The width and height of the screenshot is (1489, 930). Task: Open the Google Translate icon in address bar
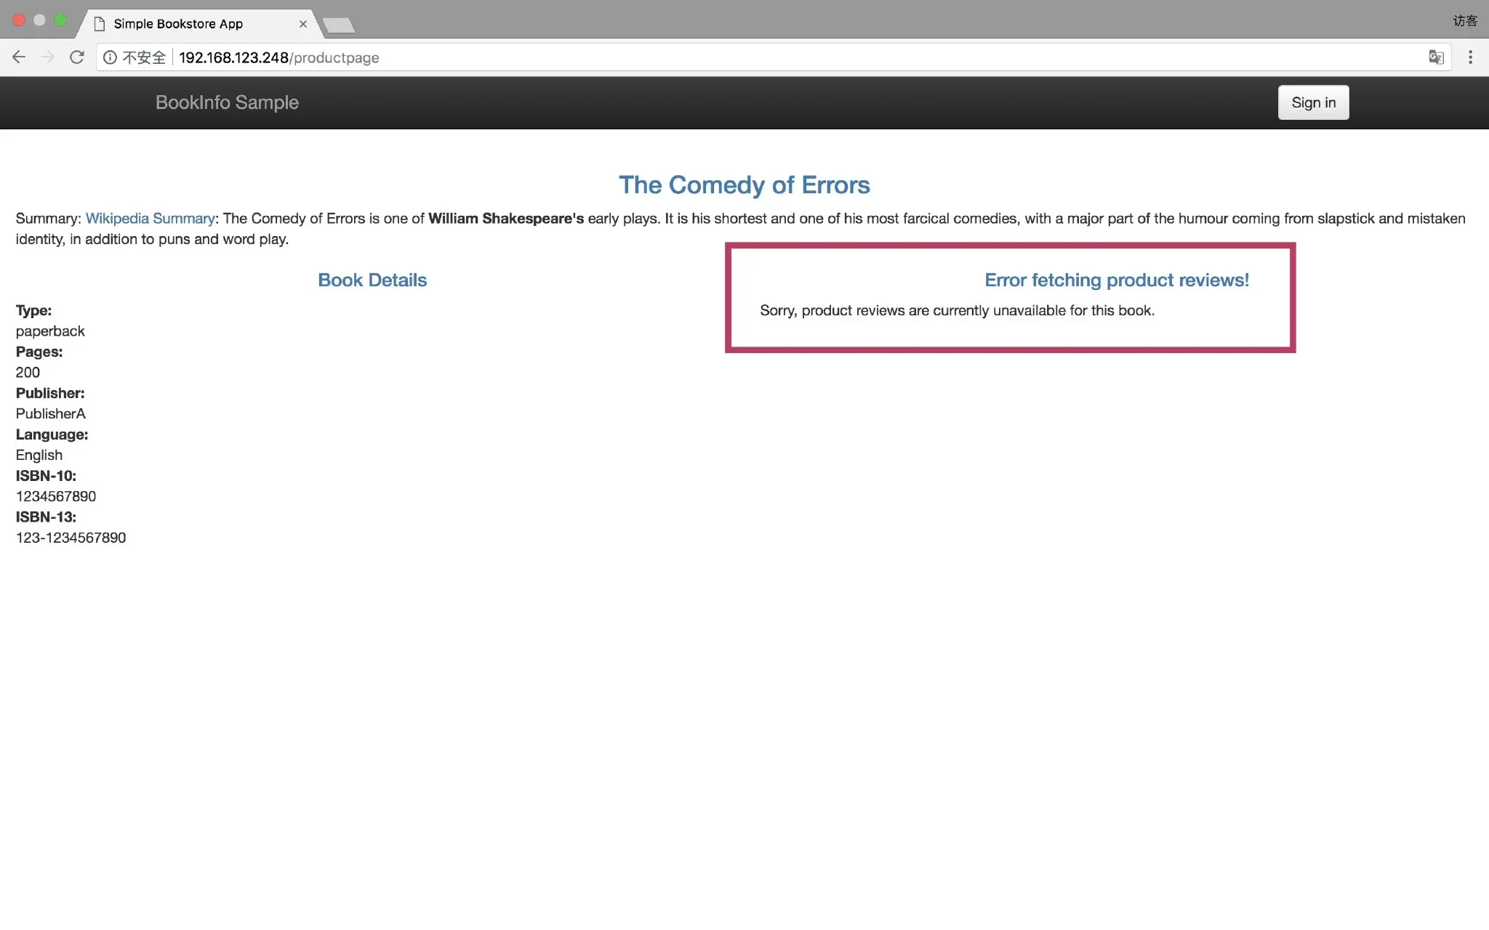click(1436, 57)
